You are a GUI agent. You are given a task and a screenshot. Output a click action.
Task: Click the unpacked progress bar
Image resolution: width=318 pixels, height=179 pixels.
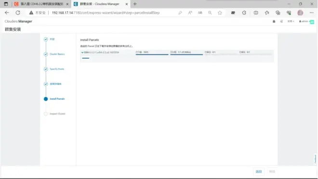(221, 54)
